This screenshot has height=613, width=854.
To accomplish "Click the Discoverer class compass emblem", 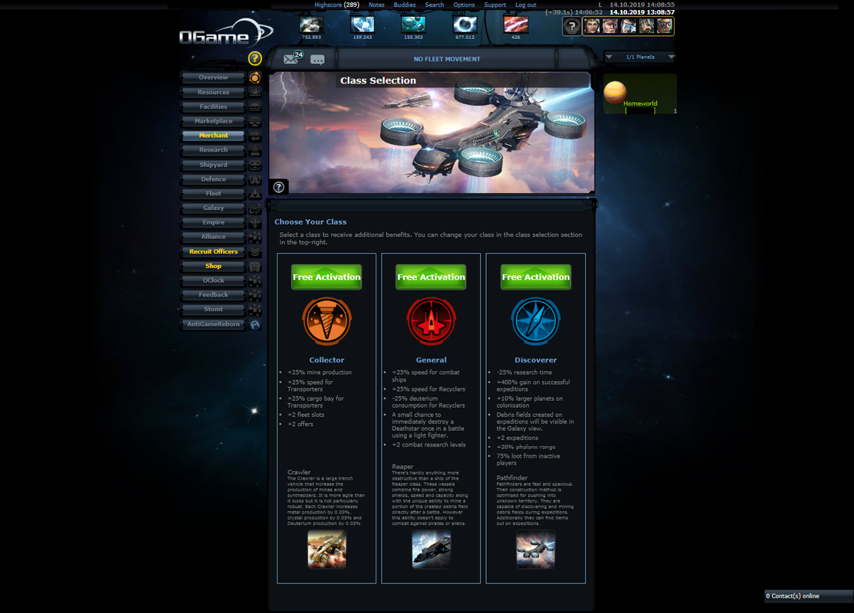I will (536, 321).
